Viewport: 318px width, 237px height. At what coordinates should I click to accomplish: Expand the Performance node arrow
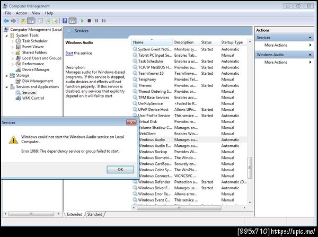tap(13, 64)
